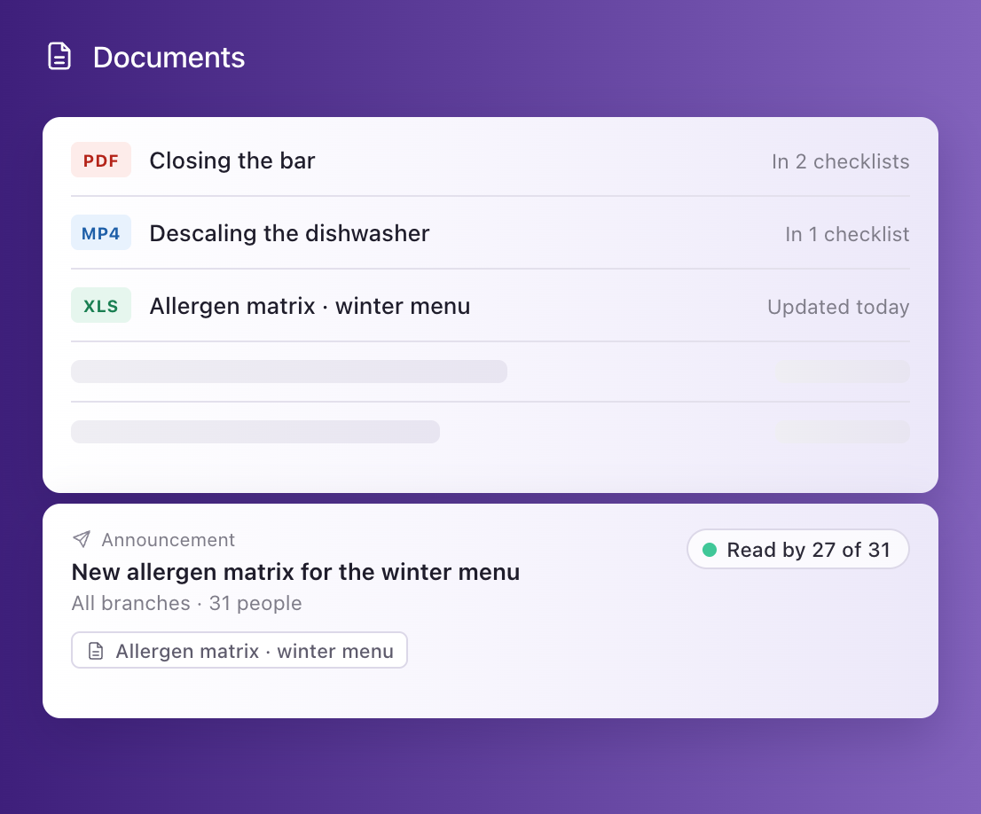Click the Read by 27 of 31 badge
Image resolution: width=981 pixels, height=814 pixels.
click(x=797, y=550)
